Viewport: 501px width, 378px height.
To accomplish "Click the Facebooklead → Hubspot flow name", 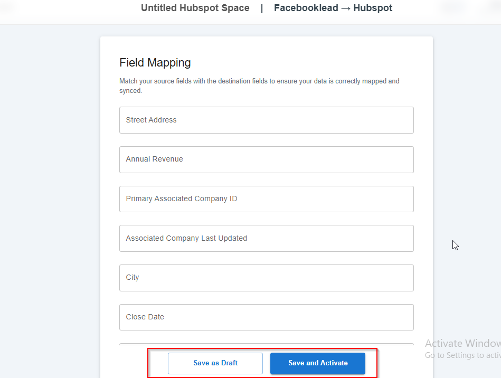I will pyautogui.click(x=333, y=8).
